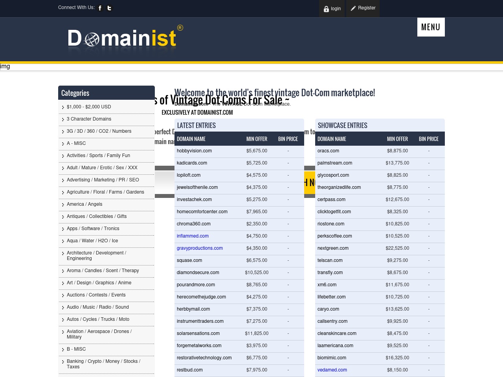Open xm6.com showcase listing
The image size is (503, 377).
pyautogui.click(x=327, y=285)
